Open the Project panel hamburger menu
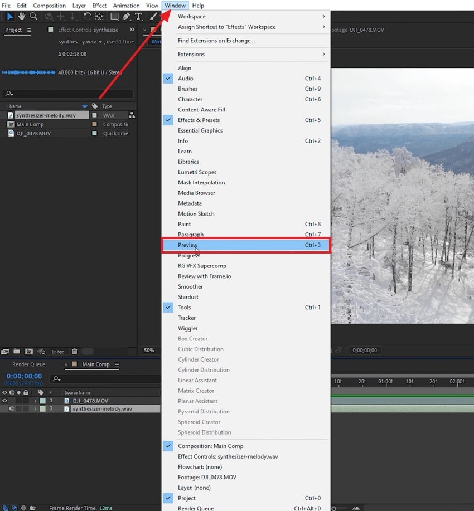The image size is (474, 511). [30, 30]
